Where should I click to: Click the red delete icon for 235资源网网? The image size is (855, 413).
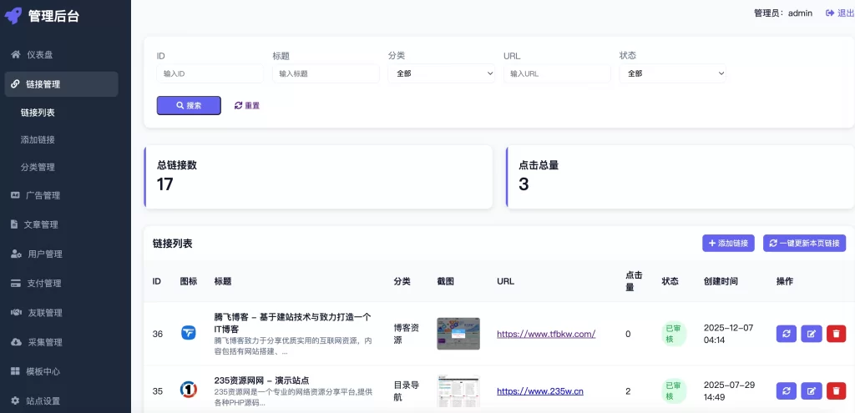pyautogui.click(x=836, y=390)
